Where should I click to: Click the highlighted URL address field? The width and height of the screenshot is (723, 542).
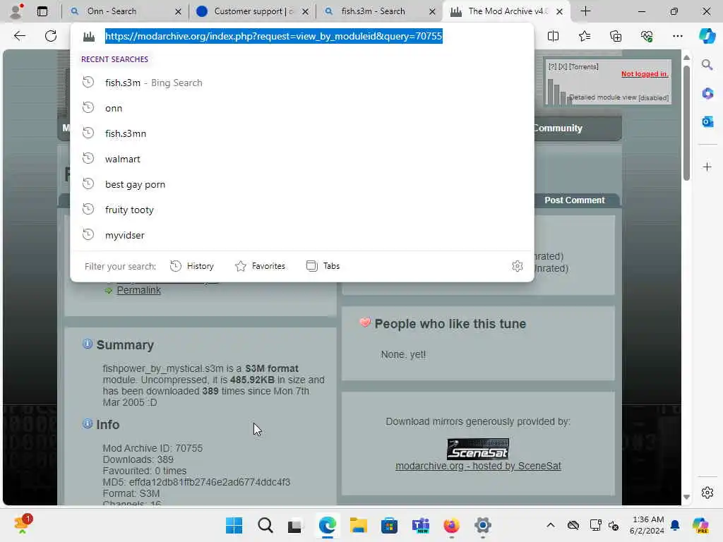pyautogui.click(x=273, y=36)
